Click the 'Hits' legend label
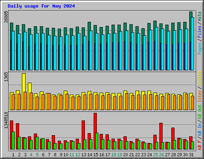 [200, 16]
